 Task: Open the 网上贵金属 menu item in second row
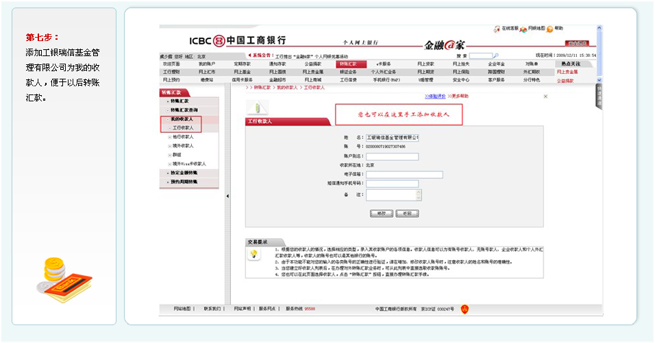313,72
